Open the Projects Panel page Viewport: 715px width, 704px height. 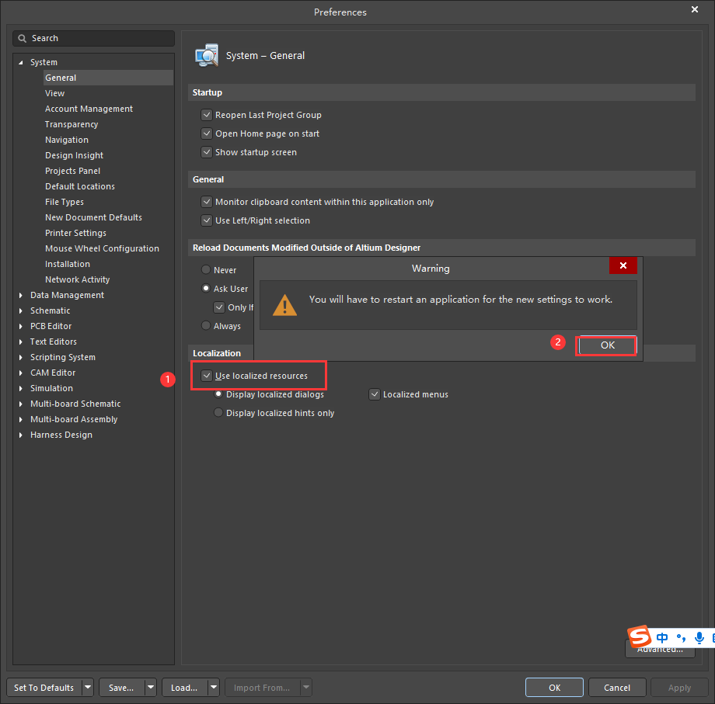72,171
